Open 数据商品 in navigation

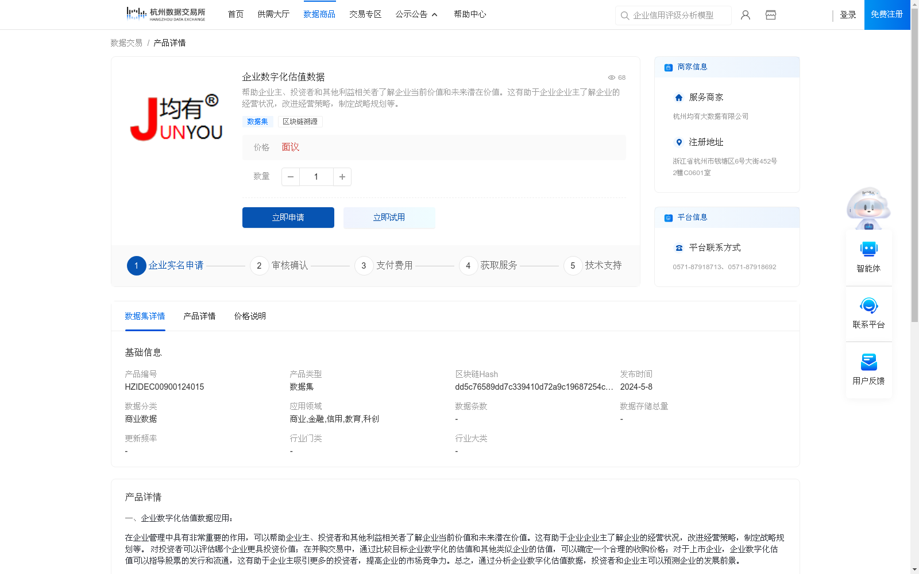(319, 14)
